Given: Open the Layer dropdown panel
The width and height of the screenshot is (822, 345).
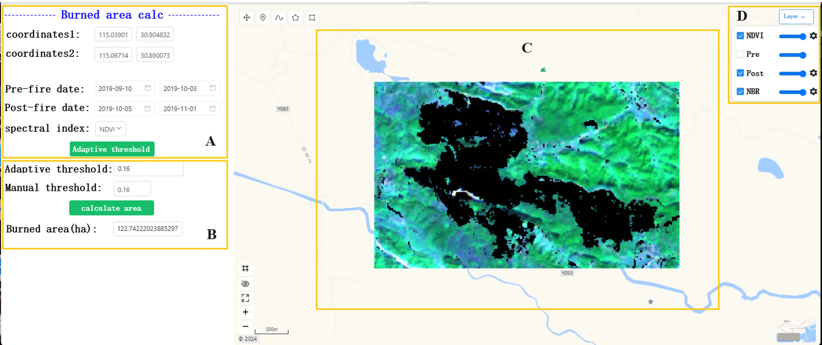Looking at the screenshot, I should [x=796, y=17].
